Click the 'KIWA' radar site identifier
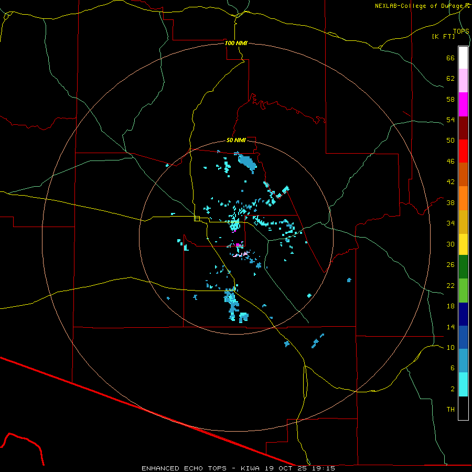The width and height of the screenshot is (472, 472). pos(250,468)
